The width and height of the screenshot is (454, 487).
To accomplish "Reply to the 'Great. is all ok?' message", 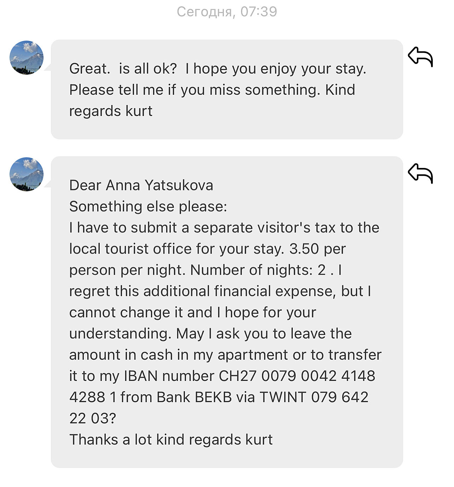I will [420, 57].
